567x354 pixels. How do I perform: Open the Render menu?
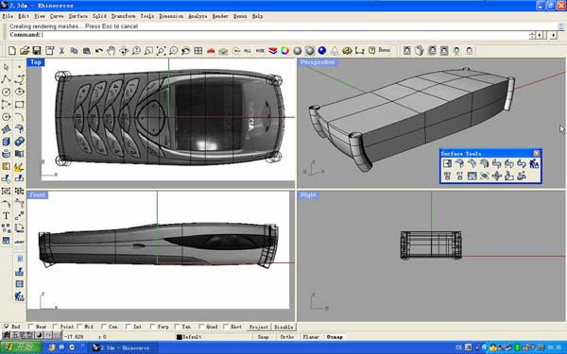[220, 16]
